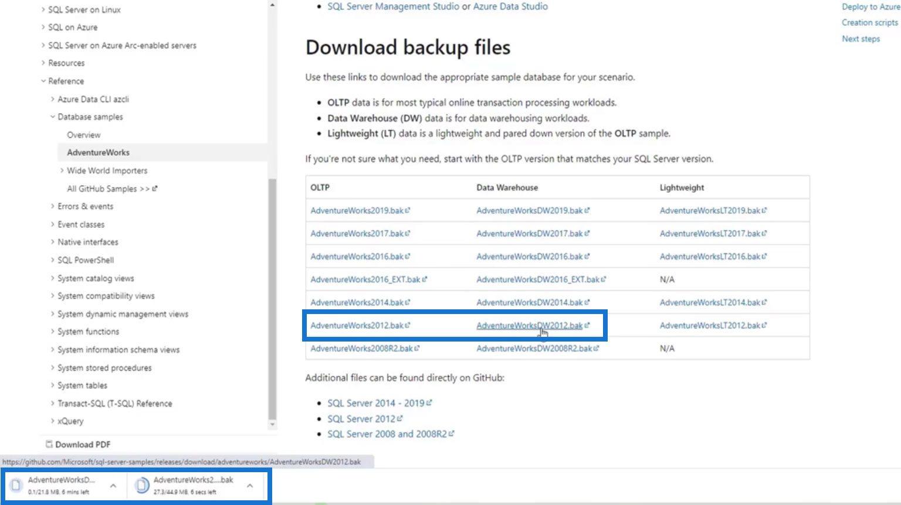
Task: Click the Download PDF icon
Action: (x=49, y=444)
